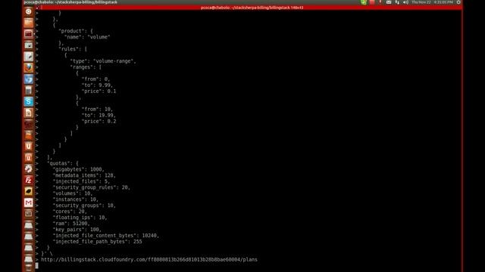This screenshot has height=272, width=485.
Task: Click the green indicator icon in the top panel
Action: (x=364, y=2)
